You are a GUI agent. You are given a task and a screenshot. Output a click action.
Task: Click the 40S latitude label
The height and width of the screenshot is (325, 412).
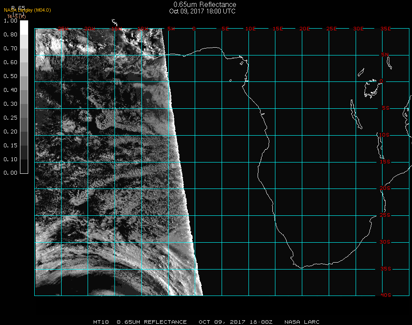(x=386, y=296)
